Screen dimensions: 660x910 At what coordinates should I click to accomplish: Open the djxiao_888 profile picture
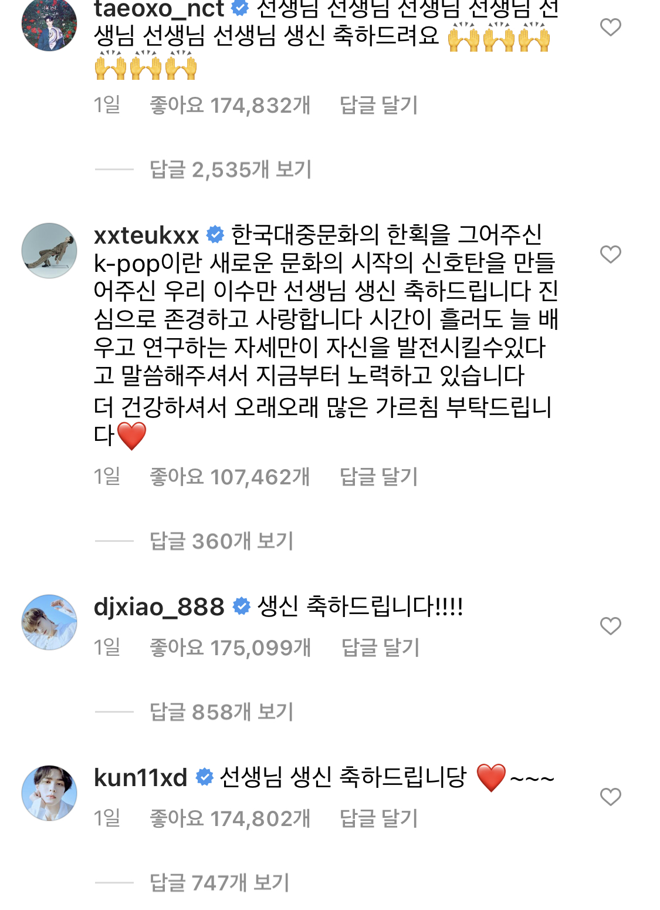tap(49, 622)
